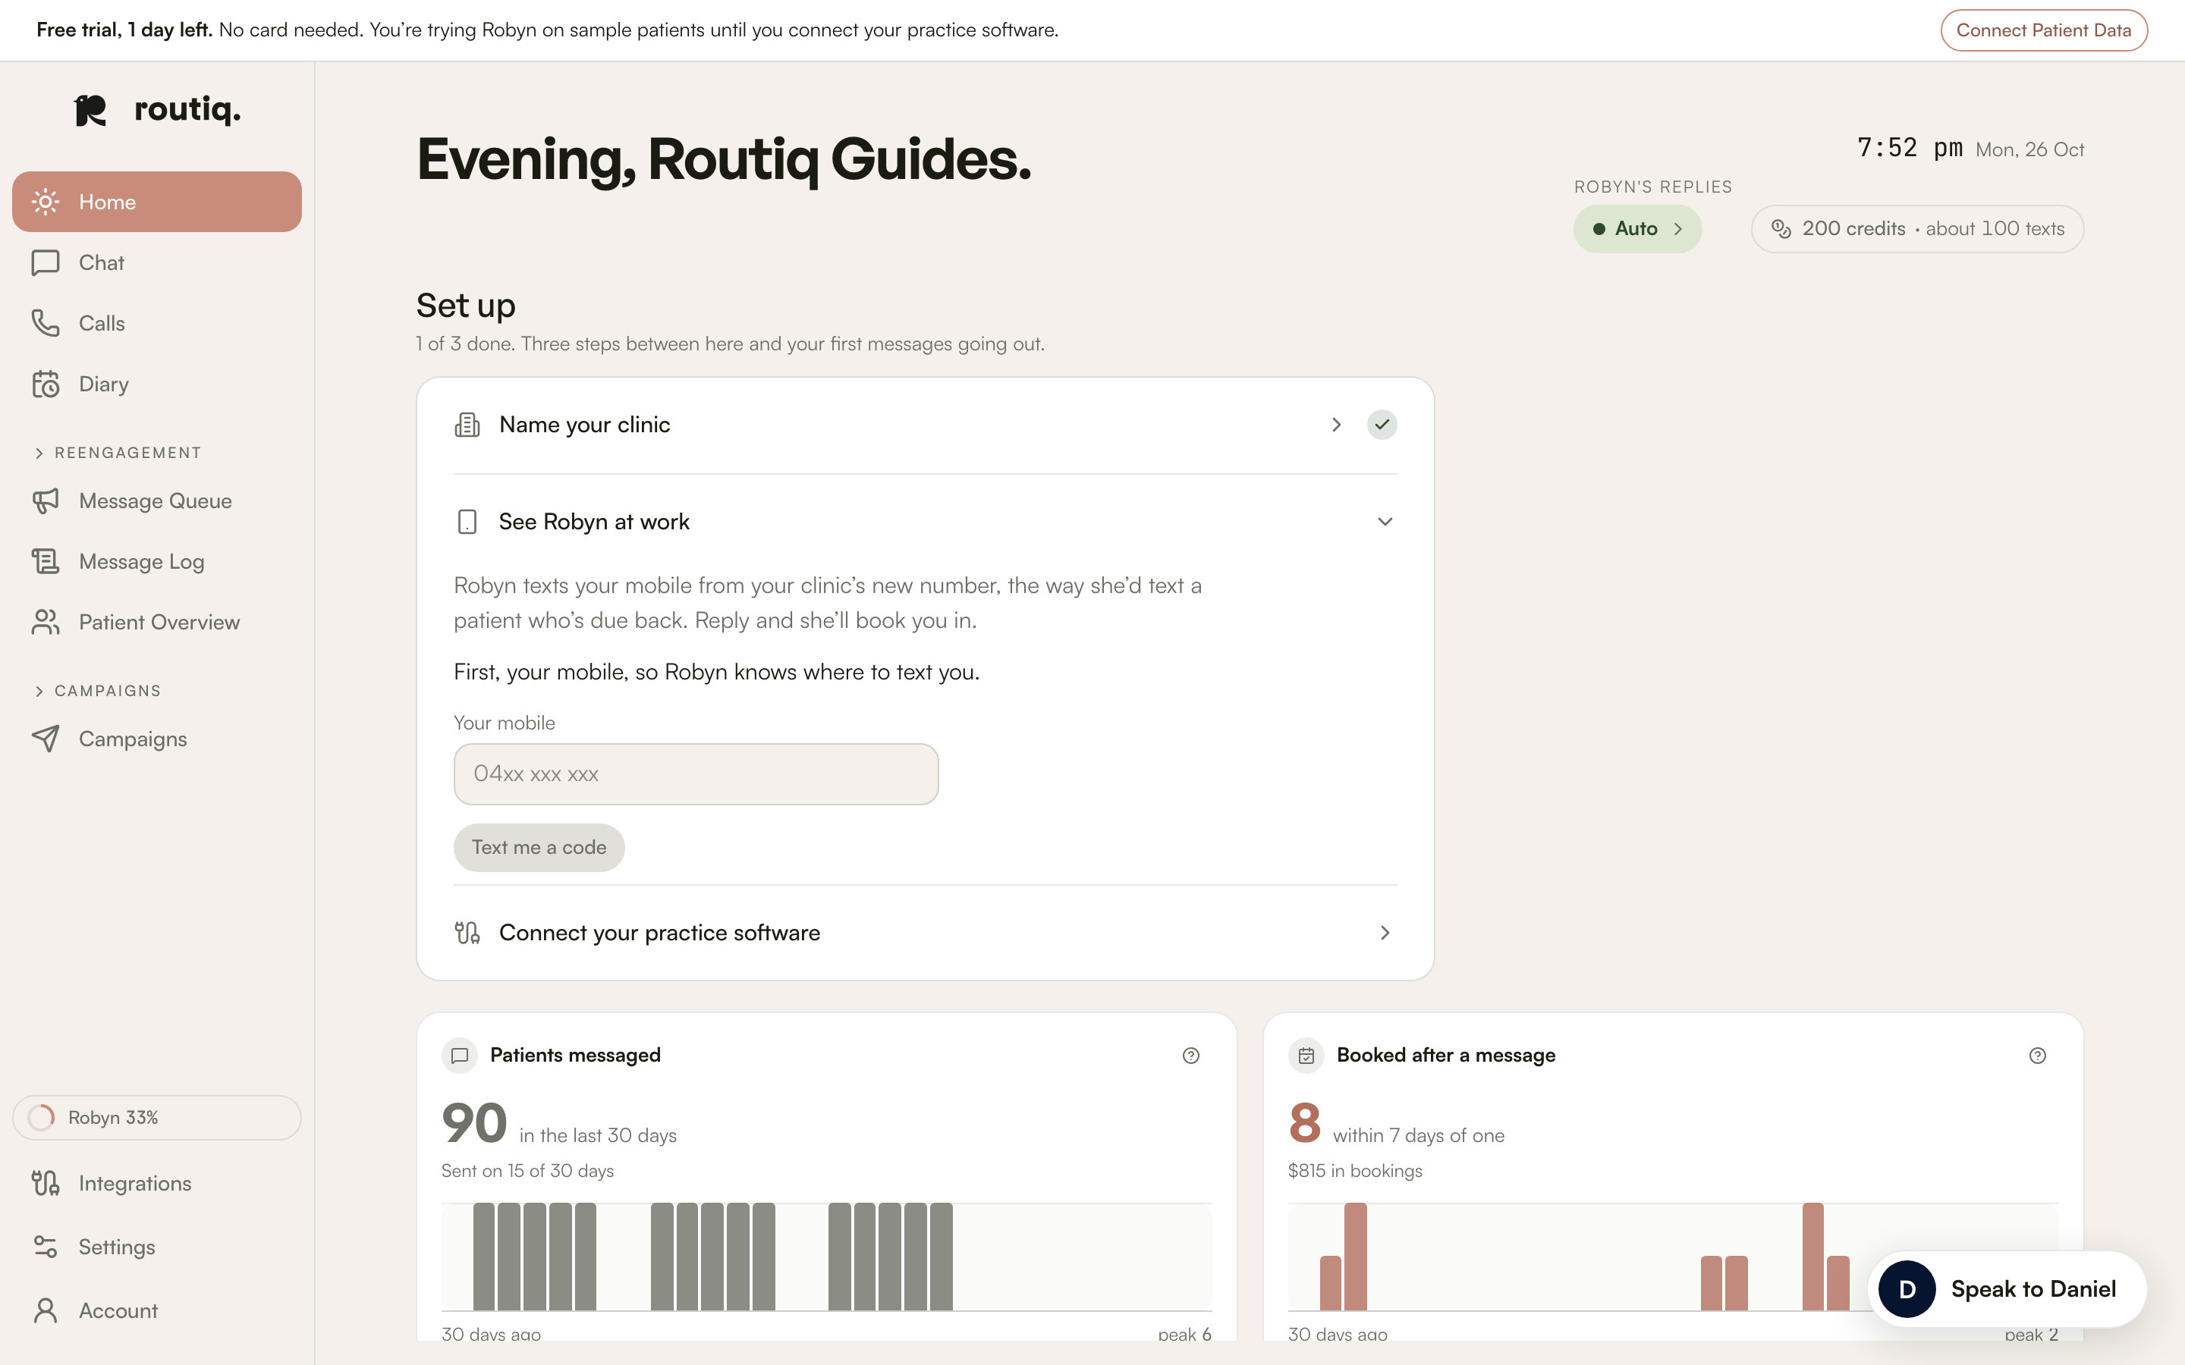Open the Home menu item
This screenshot has height=1365, width=2185.
click(x=156, y=201)
